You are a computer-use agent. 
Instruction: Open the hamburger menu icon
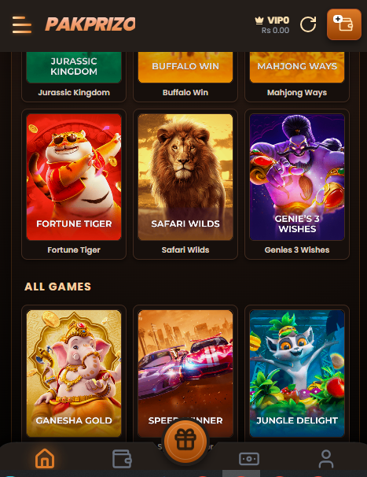click(x=21, y=24)
